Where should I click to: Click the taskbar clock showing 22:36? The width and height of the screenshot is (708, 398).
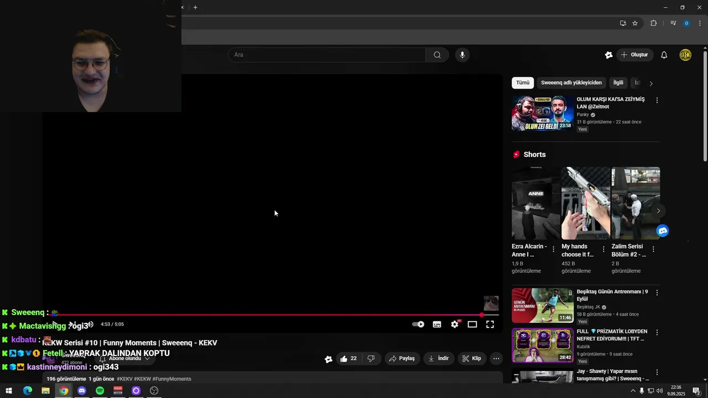[675, 391]
